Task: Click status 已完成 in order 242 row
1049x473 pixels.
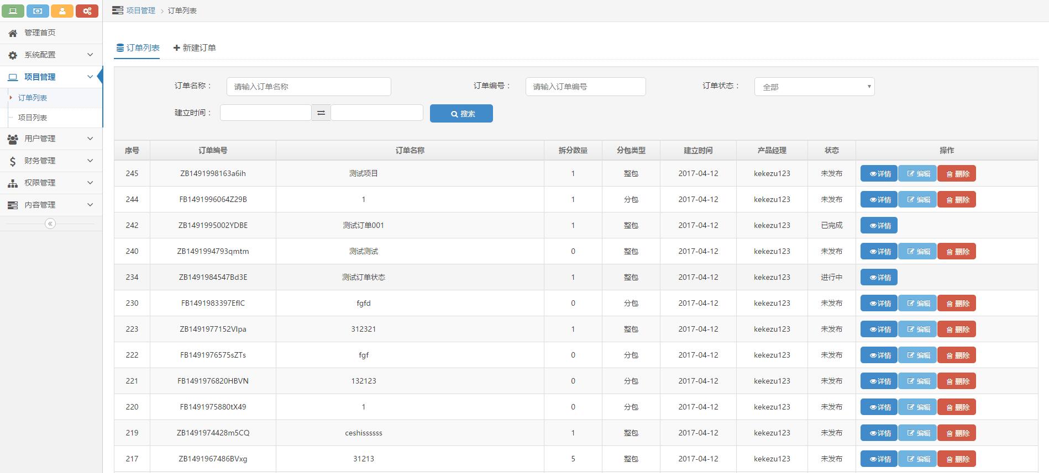Action: tap(831, 225)
